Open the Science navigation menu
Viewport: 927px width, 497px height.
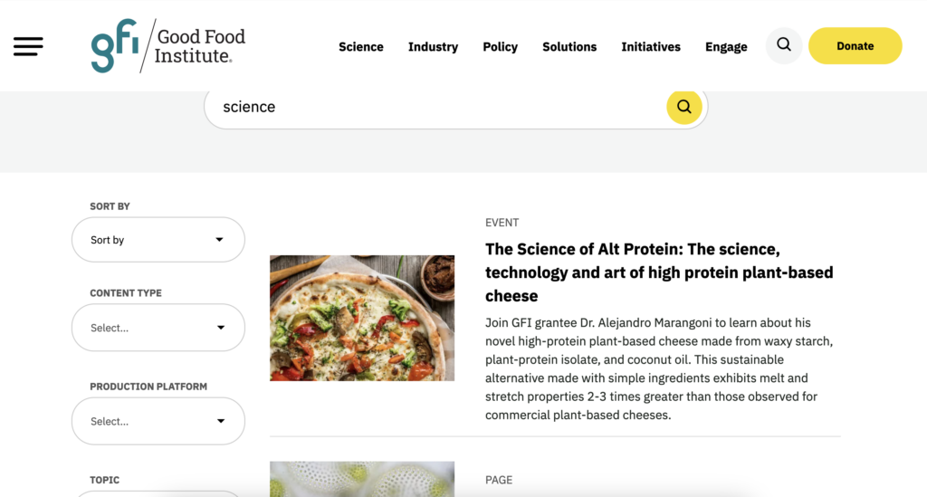tap(361, 47)
